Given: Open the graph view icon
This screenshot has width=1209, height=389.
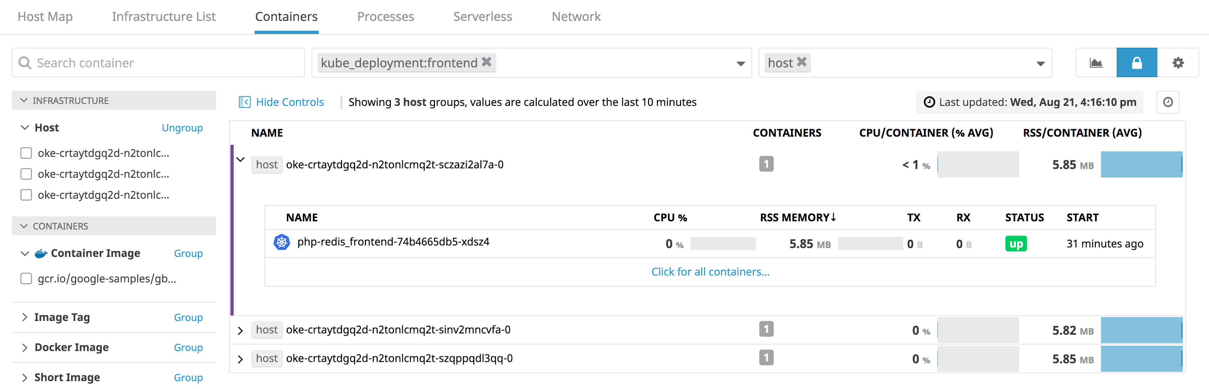Looking at the screenshot, I should pos(1095,62).
